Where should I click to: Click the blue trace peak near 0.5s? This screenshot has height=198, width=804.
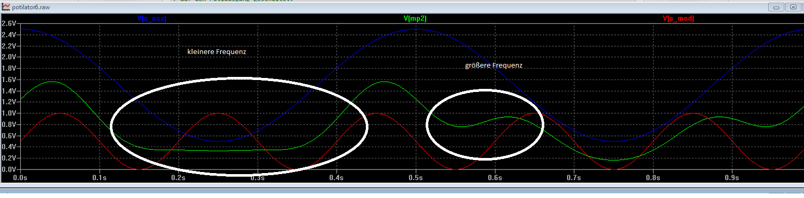pos(415,29)
